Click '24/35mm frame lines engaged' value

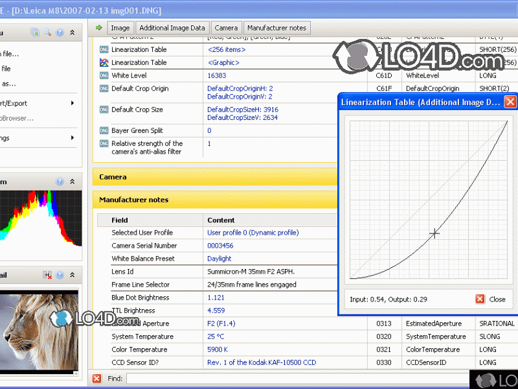click(252, 285)
